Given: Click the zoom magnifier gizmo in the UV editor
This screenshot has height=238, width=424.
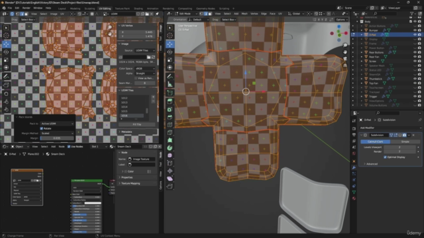Looking at the screenshot, I should coord(110,27).
